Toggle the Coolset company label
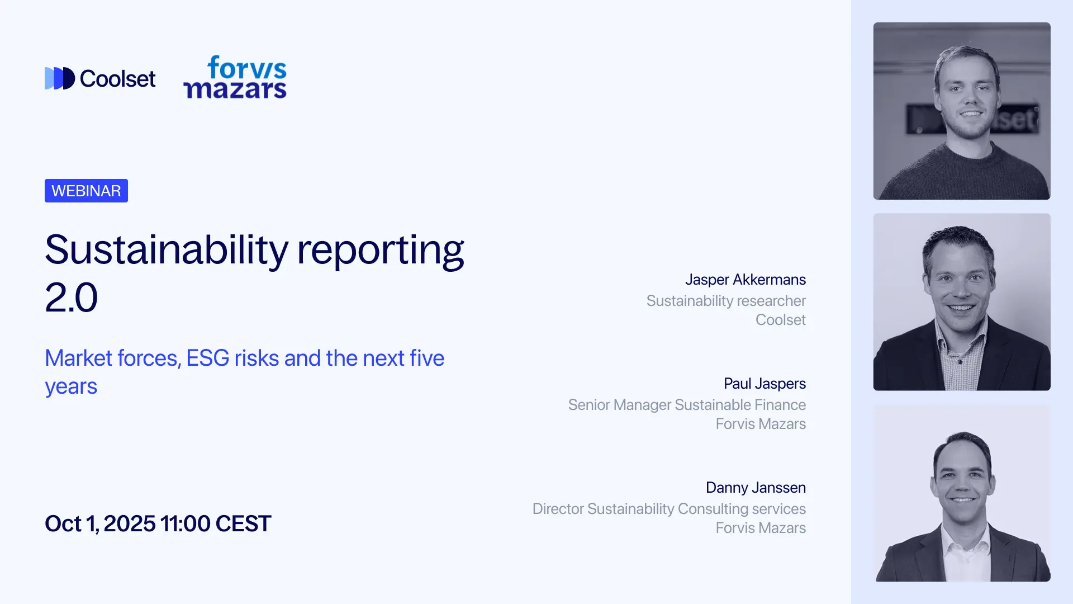The width and height of the screenshot is (1073, 604). click(780, 320)
